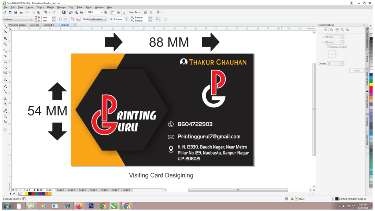375x211 pixels.
Task: Click the Save toolbar icon
Action: pyautogui.click(x=15, y=12)
